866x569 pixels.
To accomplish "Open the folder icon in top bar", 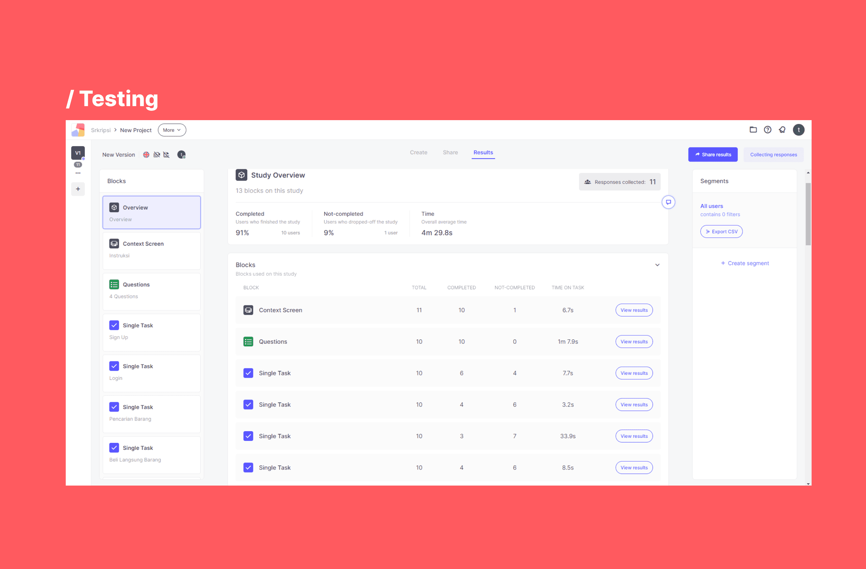I will coord(753,129).
